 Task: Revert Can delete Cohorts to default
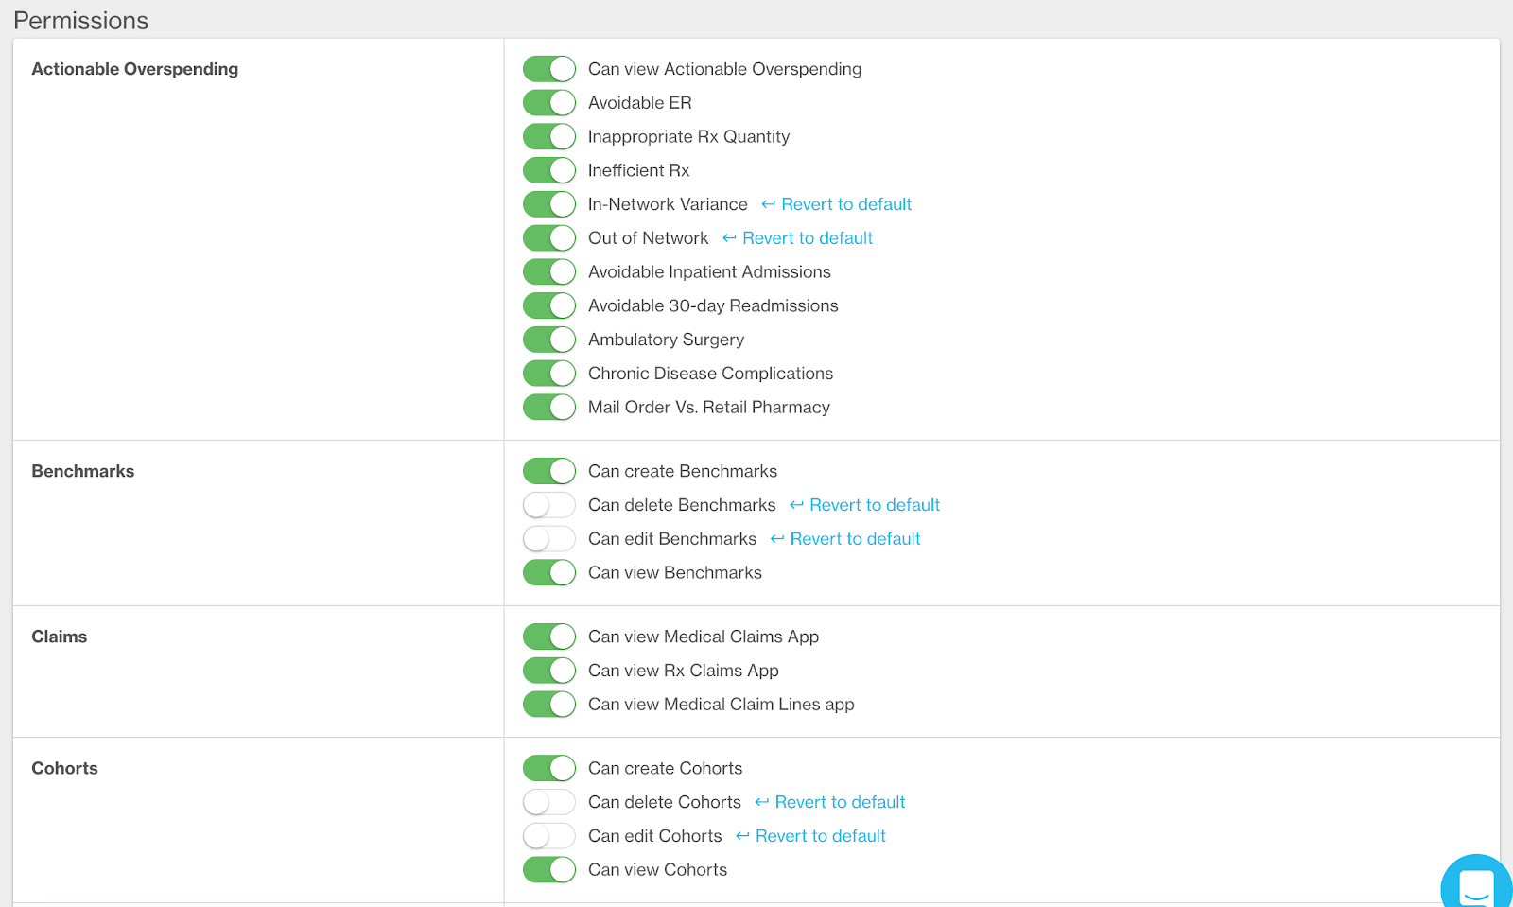(x=839, y=802)
